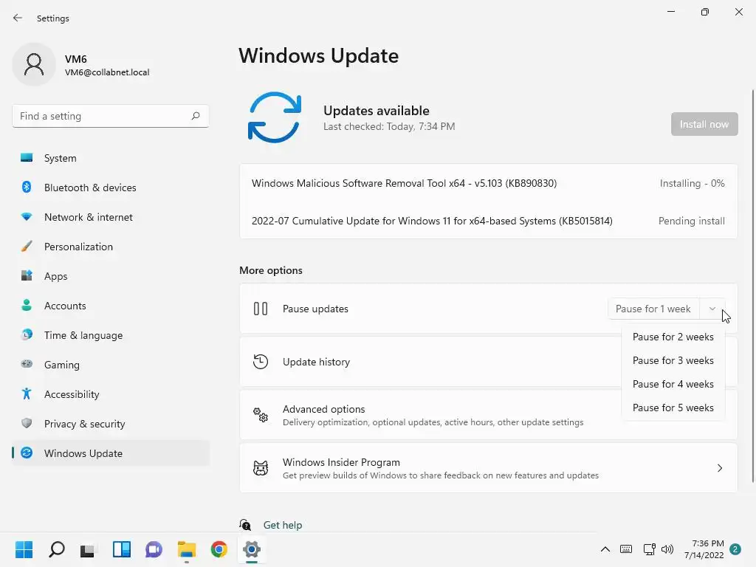
Task: Collapse the Pause updates dropdown chevron
Action: [712, 309]
